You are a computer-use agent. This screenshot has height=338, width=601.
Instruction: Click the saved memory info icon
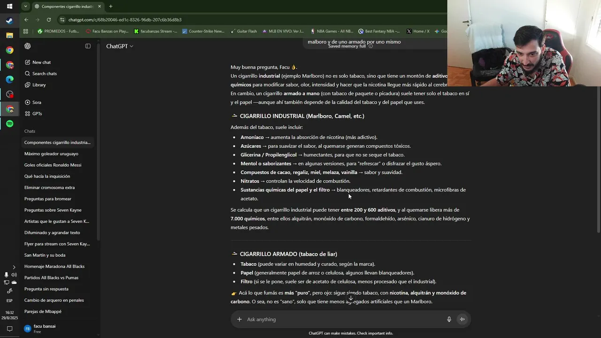[x=370, y=46]
